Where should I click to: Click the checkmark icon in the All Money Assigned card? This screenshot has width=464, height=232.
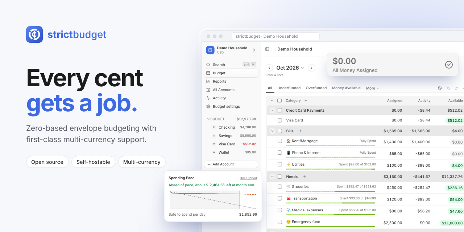(449, 65)
